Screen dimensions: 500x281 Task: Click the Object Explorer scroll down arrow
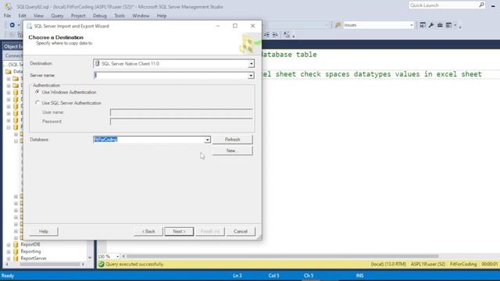pos(90,258)
